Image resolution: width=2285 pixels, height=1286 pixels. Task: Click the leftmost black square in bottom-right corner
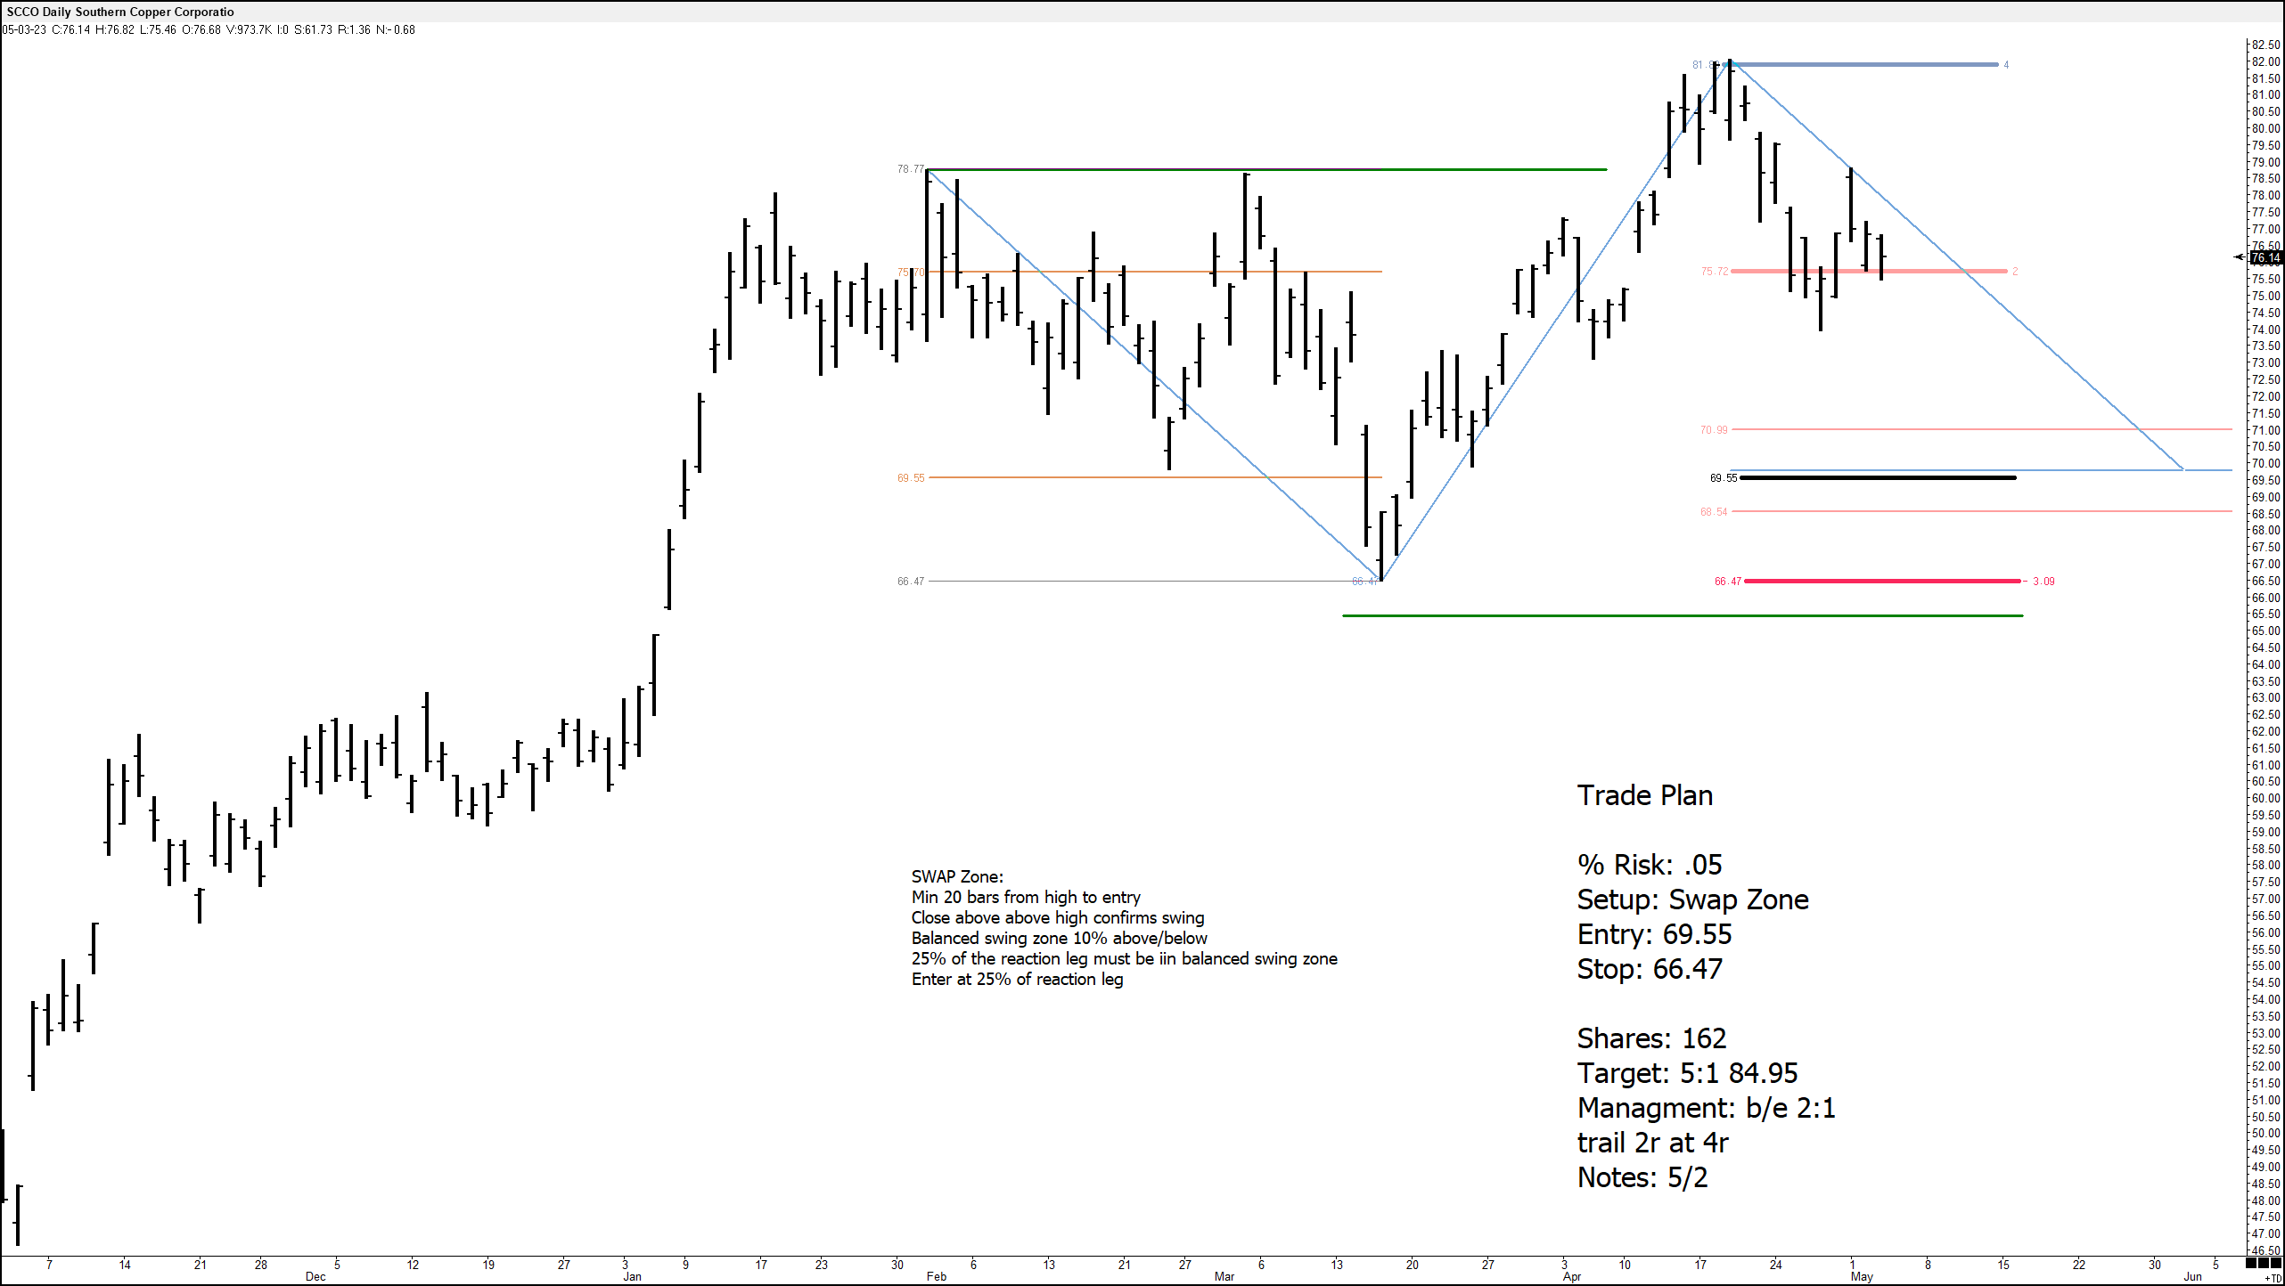tap(2251, 1263)
